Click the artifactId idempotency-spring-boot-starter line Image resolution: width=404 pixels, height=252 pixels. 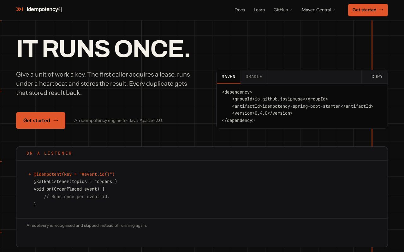pyautogui.click(x=303, y=106)
